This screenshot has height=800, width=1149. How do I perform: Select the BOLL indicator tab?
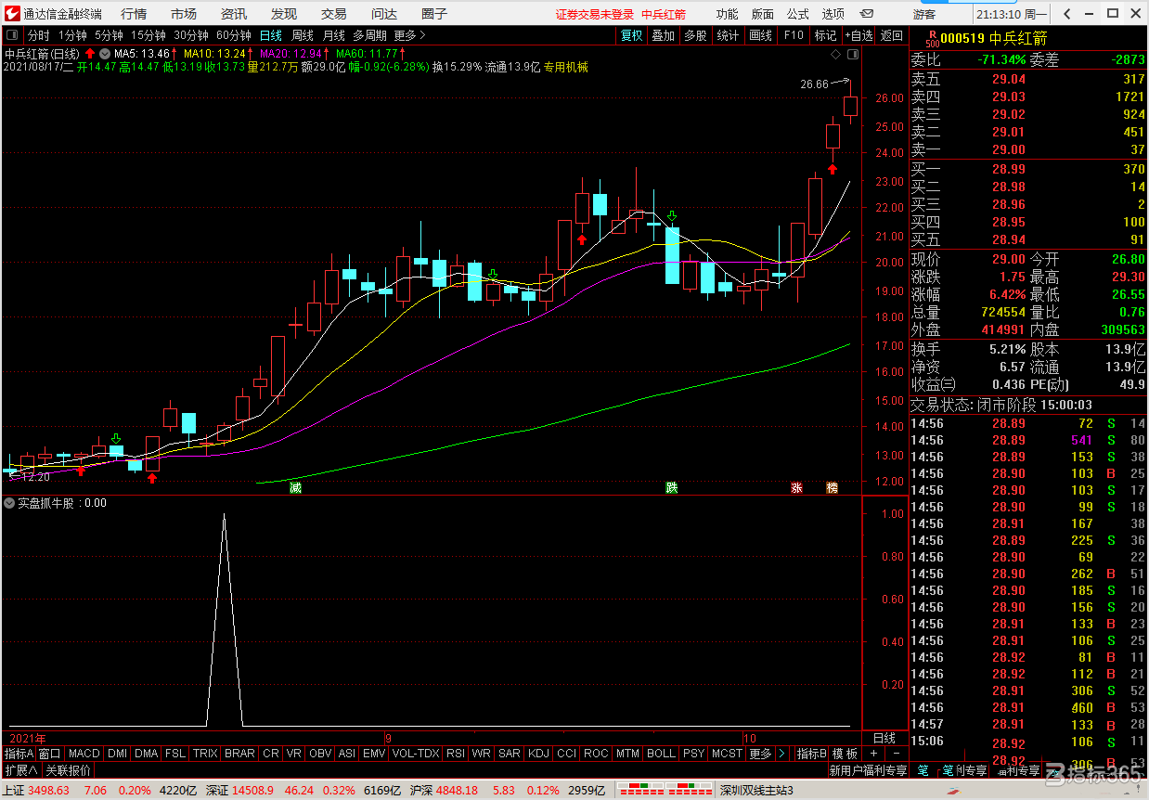(661, 754)
